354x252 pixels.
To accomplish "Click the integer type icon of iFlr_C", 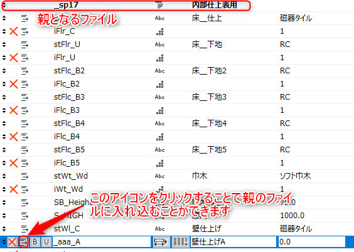I will click(160, 32).
